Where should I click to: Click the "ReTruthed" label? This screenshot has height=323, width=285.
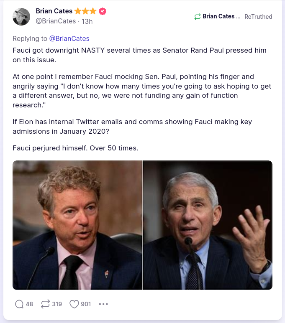tap(258, 17)
